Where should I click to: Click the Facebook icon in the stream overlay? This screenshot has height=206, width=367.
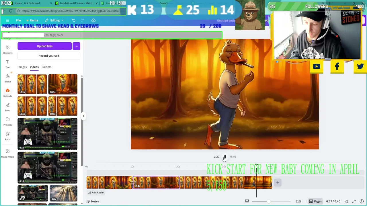(337, 67)
